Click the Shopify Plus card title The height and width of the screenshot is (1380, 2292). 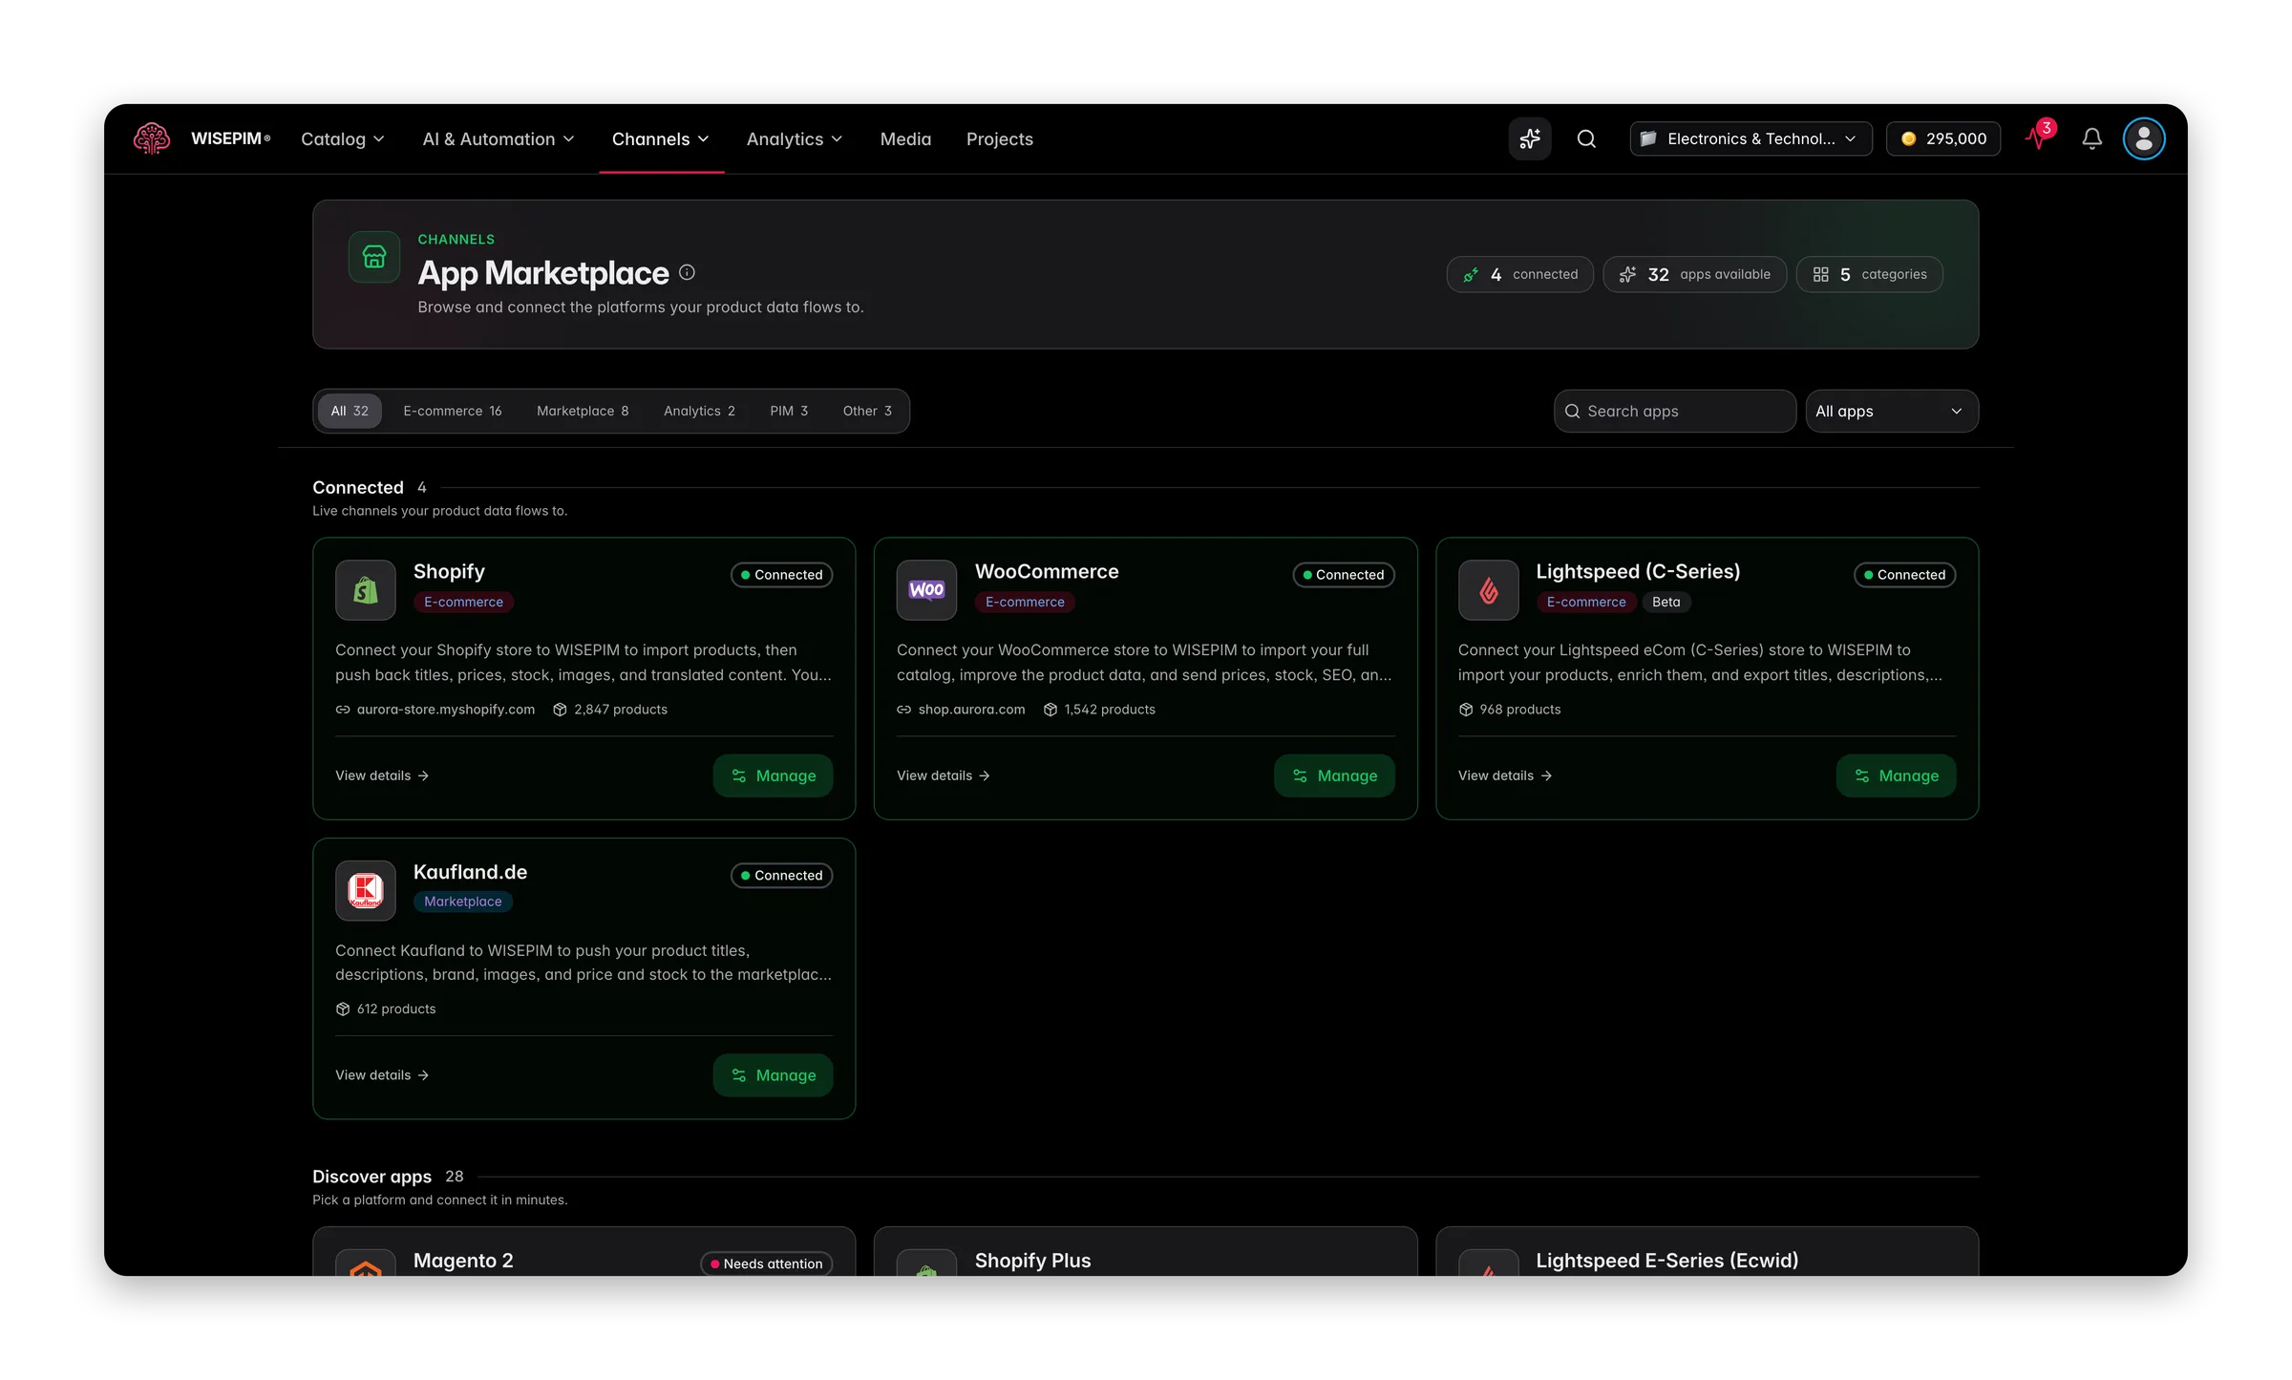coord(1032,1261)
